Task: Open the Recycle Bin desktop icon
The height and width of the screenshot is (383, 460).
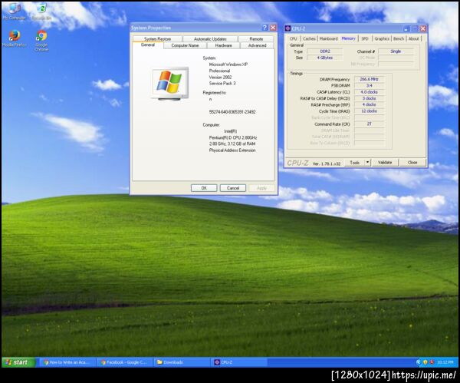Action: tap(41, 12)
